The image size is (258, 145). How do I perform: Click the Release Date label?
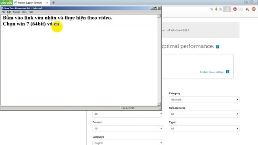click(x=177, y=108)
